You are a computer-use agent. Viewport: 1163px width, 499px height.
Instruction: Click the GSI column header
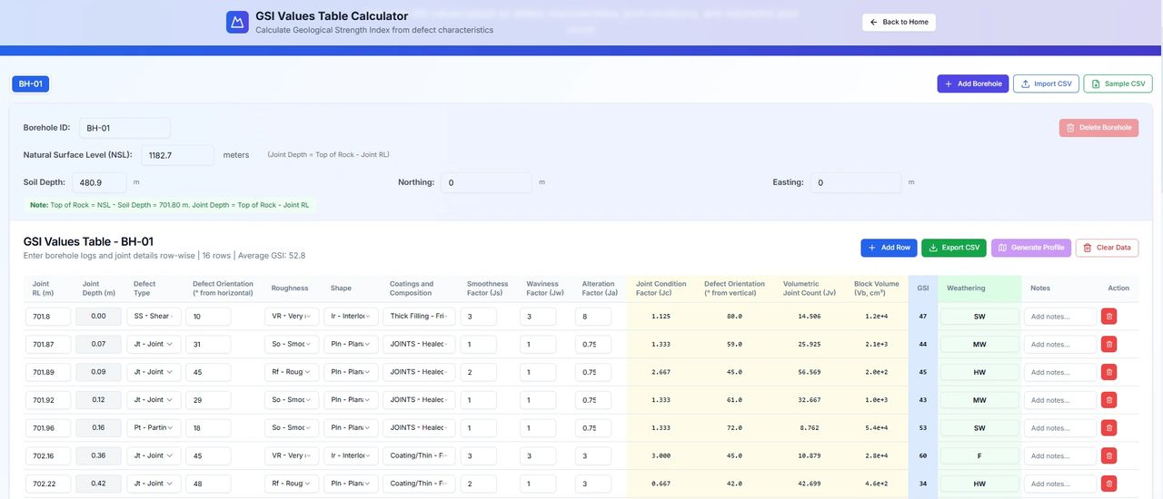[x=923, y=289]
